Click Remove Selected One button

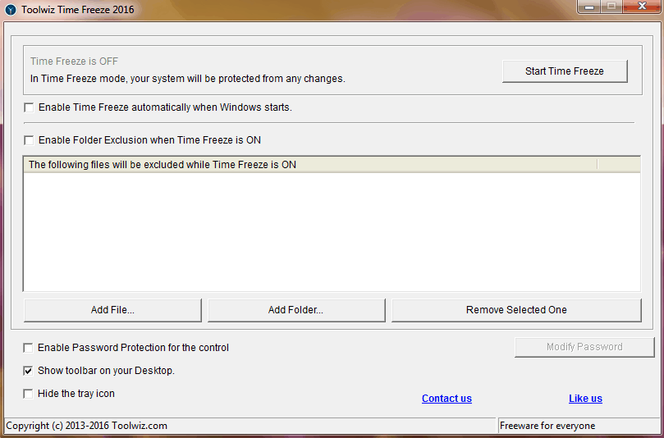point(516,310)
